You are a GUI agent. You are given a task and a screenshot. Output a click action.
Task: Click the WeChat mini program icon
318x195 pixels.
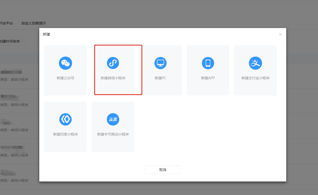click(x=113, y=63)
